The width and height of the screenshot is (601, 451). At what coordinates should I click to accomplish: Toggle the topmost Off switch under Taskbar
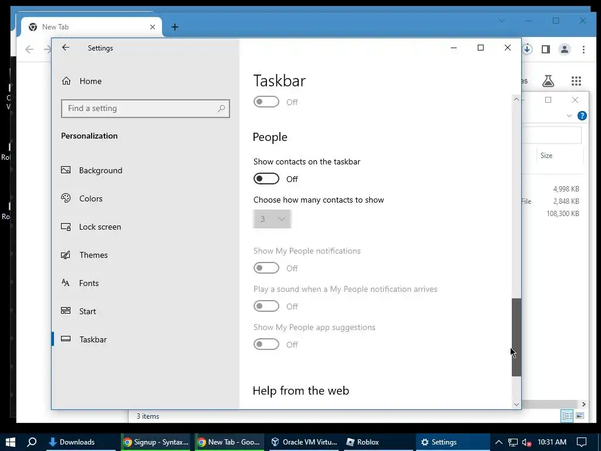[266, 102]
